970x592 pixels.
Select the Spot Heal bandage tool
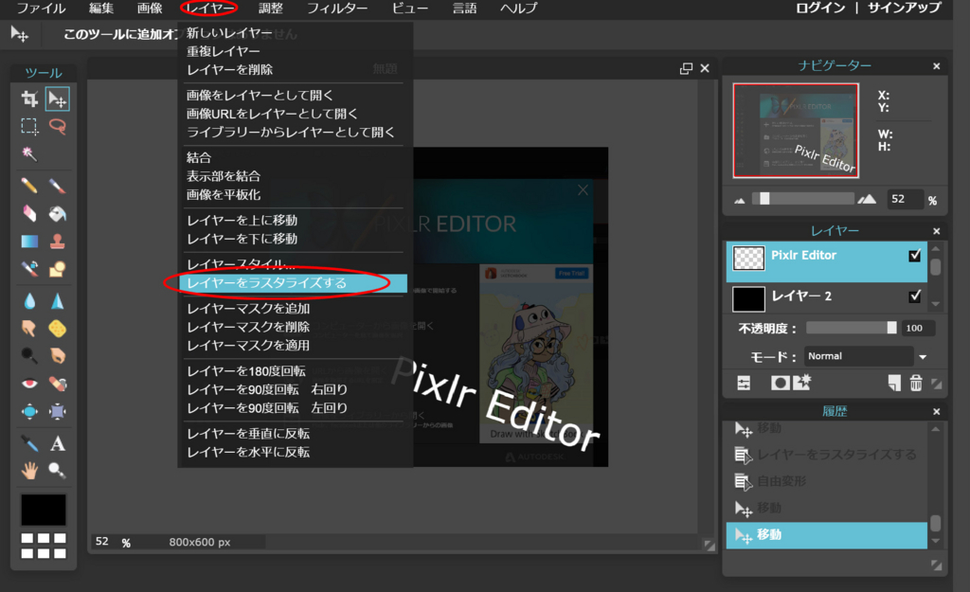coord(58,384)
